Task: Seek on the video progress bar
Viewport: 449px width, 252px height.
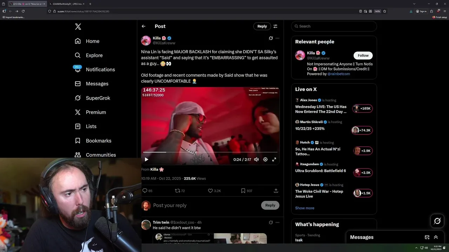Action: [x=210, y=152]
